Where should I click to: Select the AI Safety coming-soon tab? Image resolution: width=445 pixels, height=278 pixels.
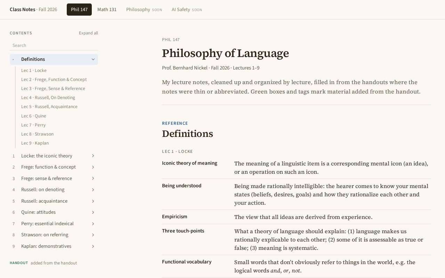click(187, 10)
